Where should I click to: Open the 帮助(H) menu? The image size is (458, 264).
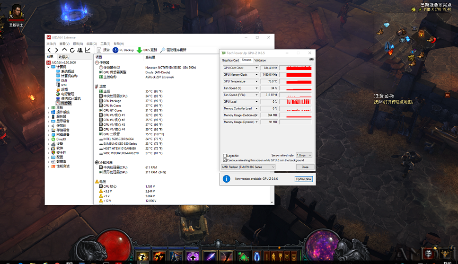[x=119, y=44]
